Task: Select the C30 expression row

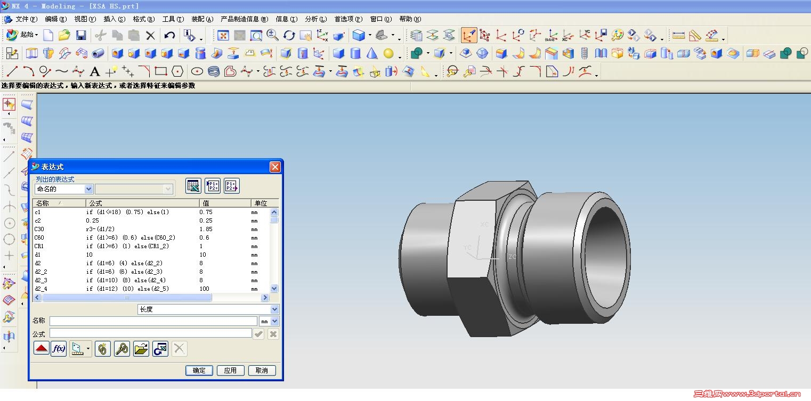Action: point(151,230)
